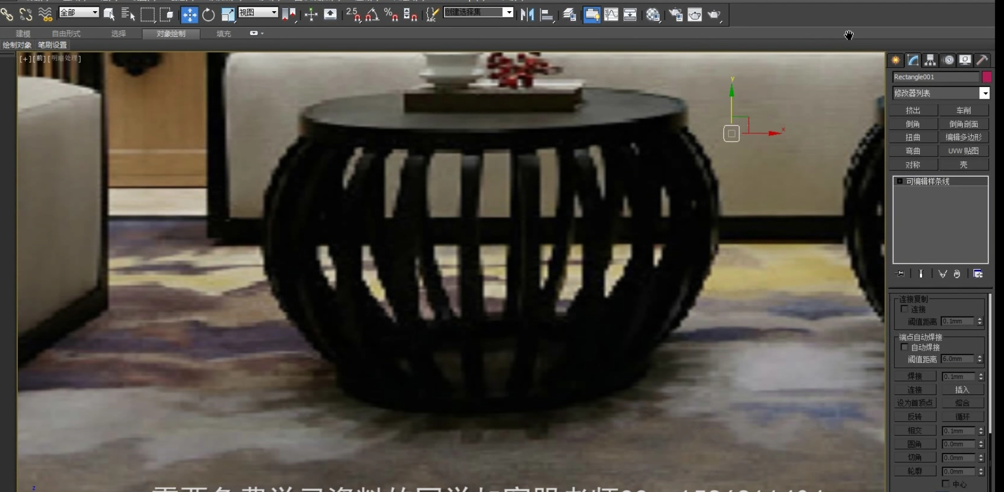This screenshot has height=492, width=1004.
Task: Open Render Setup teapot icon
Action: click(x=676, y=14)
